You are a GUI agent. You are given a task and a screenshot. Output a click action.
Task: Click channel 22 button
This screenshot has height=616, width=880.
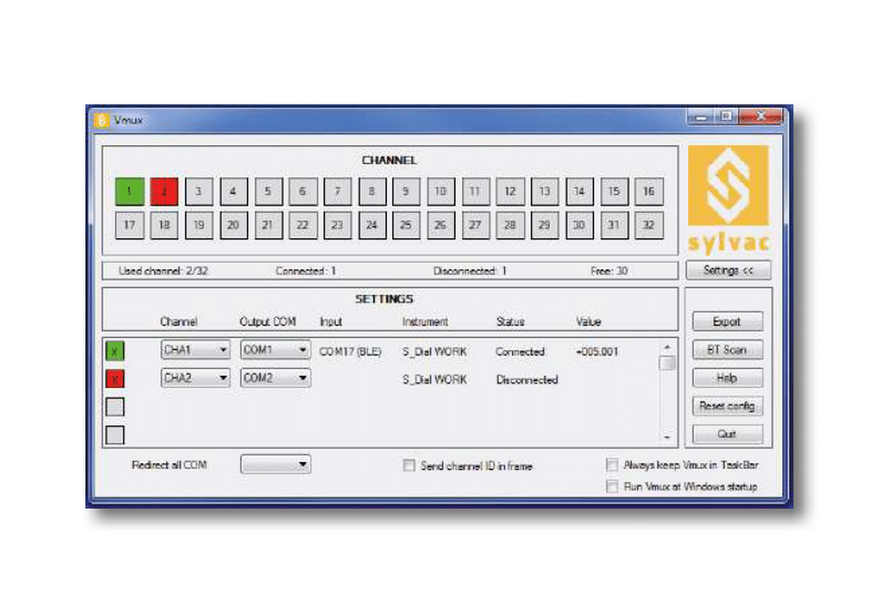tap(303, 225)
